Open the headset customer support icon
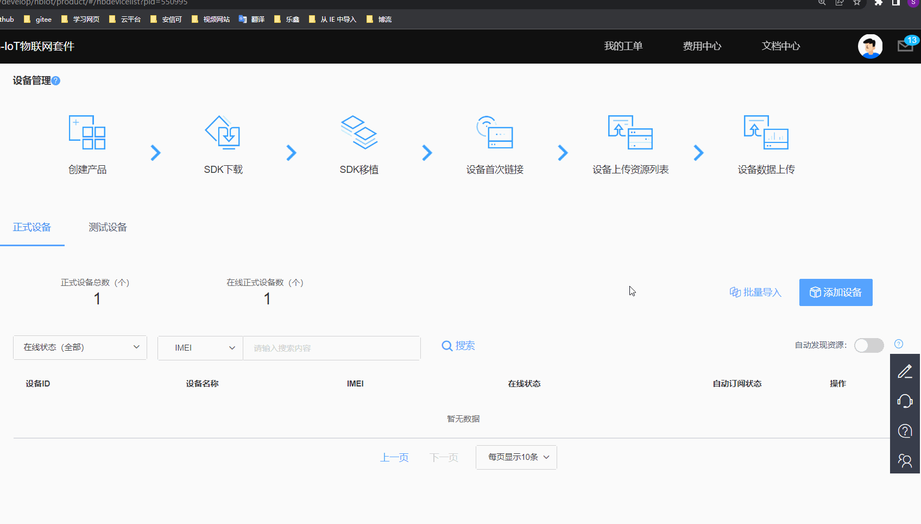The height and width of the screenshot is (524, 921). pos(905,401)
